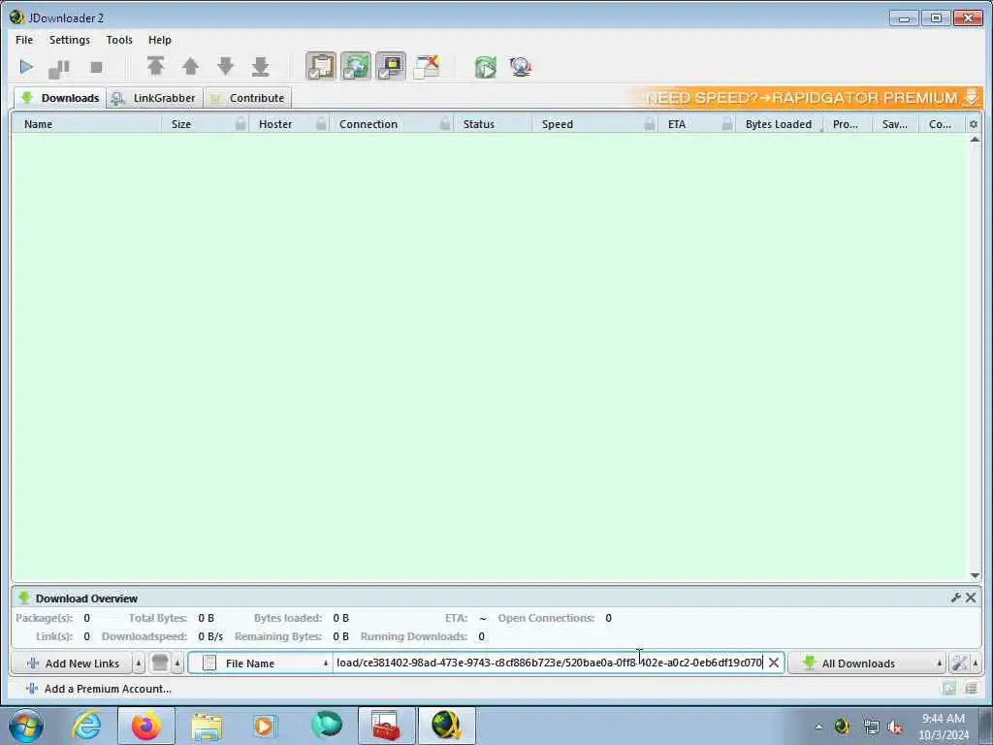
Task: Click into the search text field
Action: [x=549, y=663]
